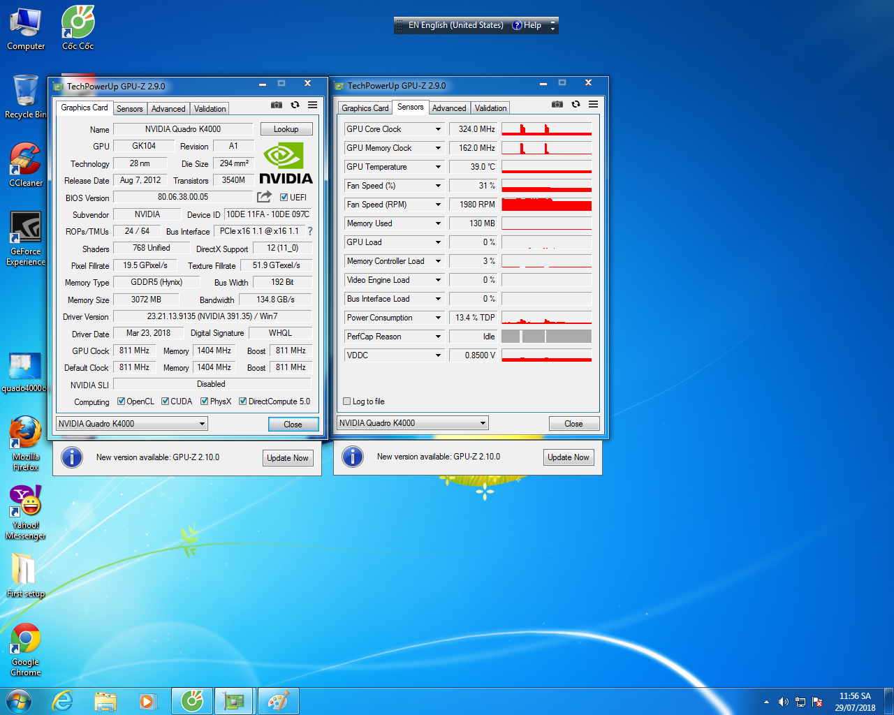Click the Fan Speed (RPM) graph
This screenshot has width=894, height=715.
(x=546, y=205)
